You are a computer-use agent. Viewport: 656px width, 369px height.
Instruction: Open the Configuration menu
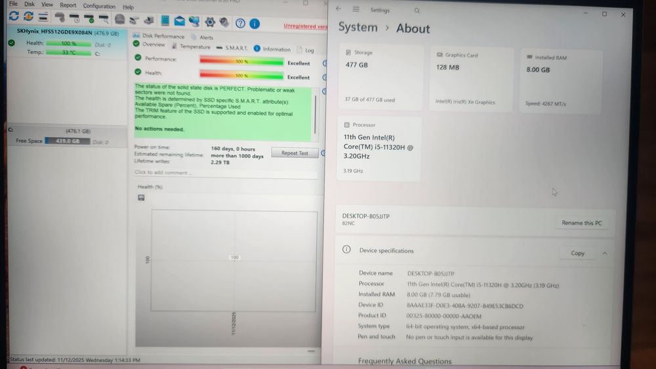[99, 7]
